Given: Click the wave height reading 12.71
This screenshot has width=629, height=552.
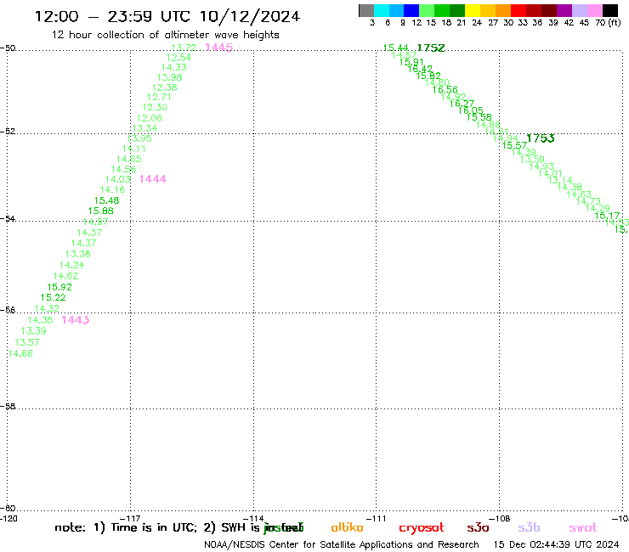Looking at the screenshot, I should (x=159, y=97).
